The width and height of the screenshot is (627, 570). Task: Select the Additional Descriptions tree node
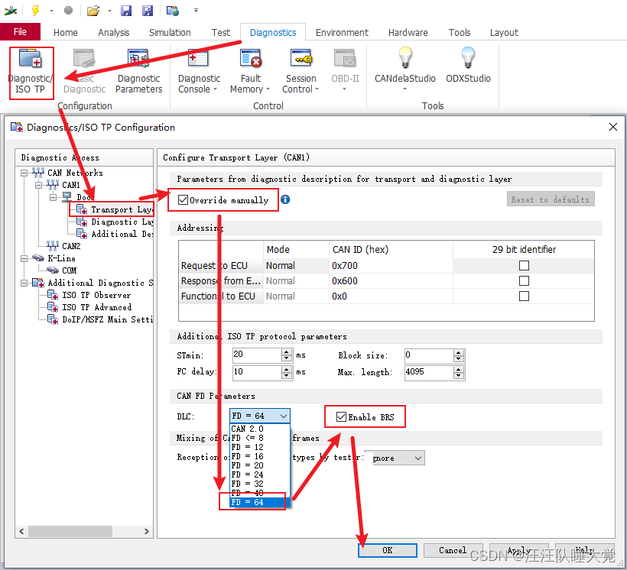coord(116,234)
